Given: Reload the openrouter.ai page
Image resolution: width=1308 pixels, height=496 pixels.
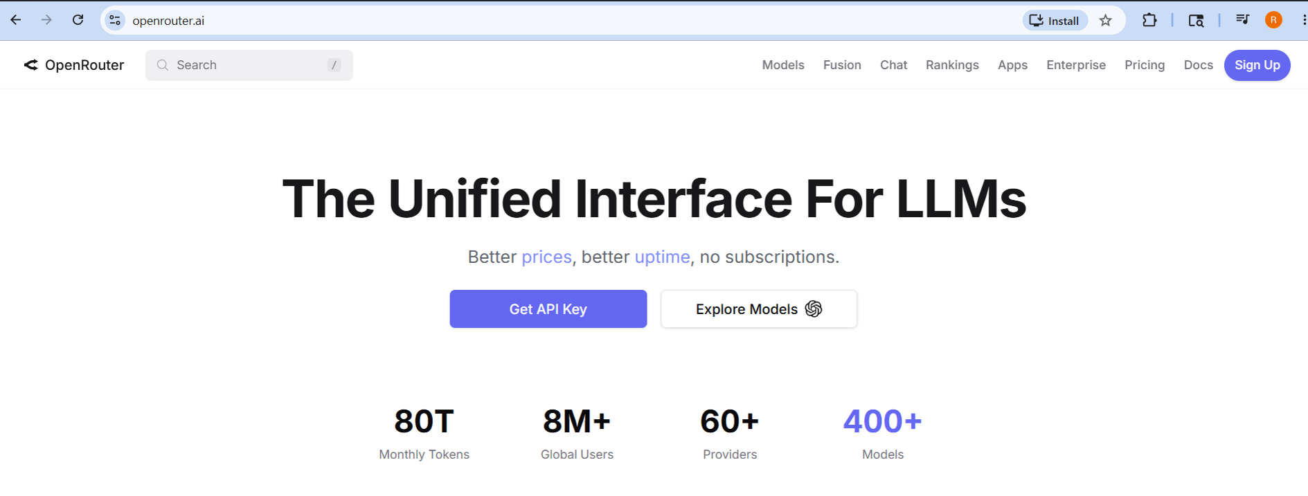Looking at the screenshot, I should point(78,20).
